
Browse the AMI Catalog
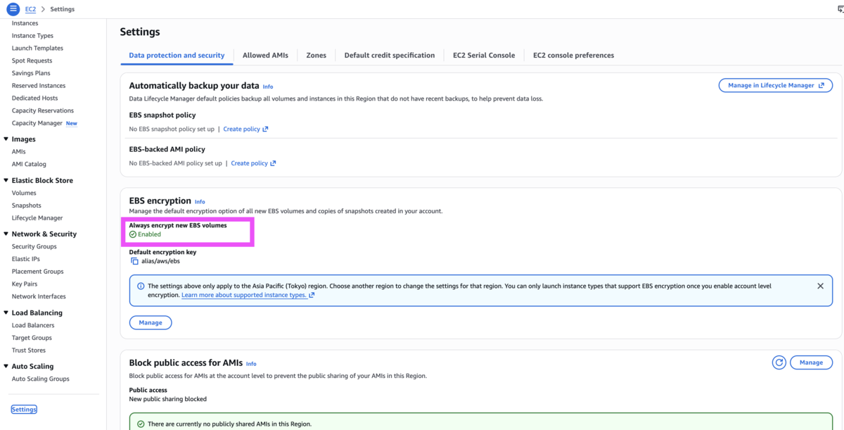[29, 164]
